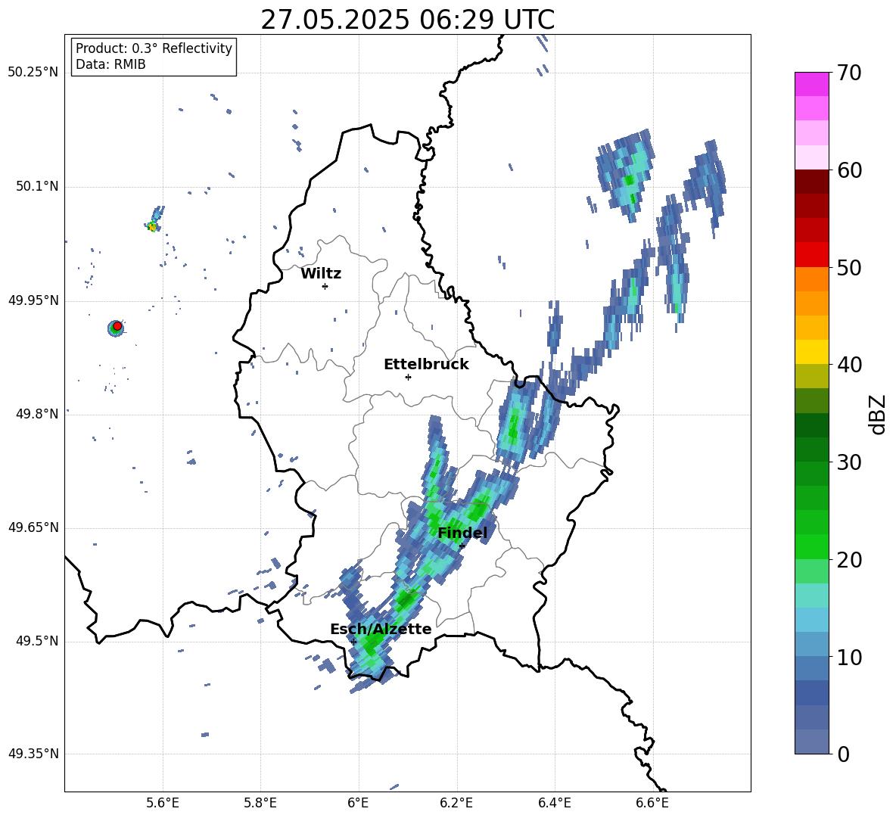Click the colorbar 20 tick label
This screenshot has height=818, width=896.
tap(849, 559)
